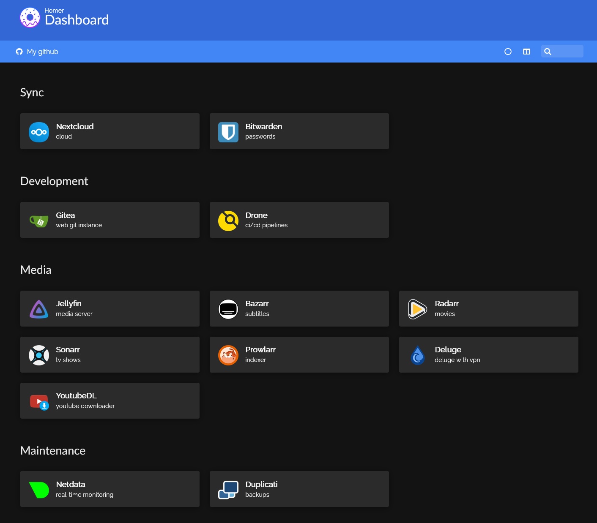597x523 pixels.
Task: Click the Duplicati overlapping squares icon
Action: tap(228, 490)
